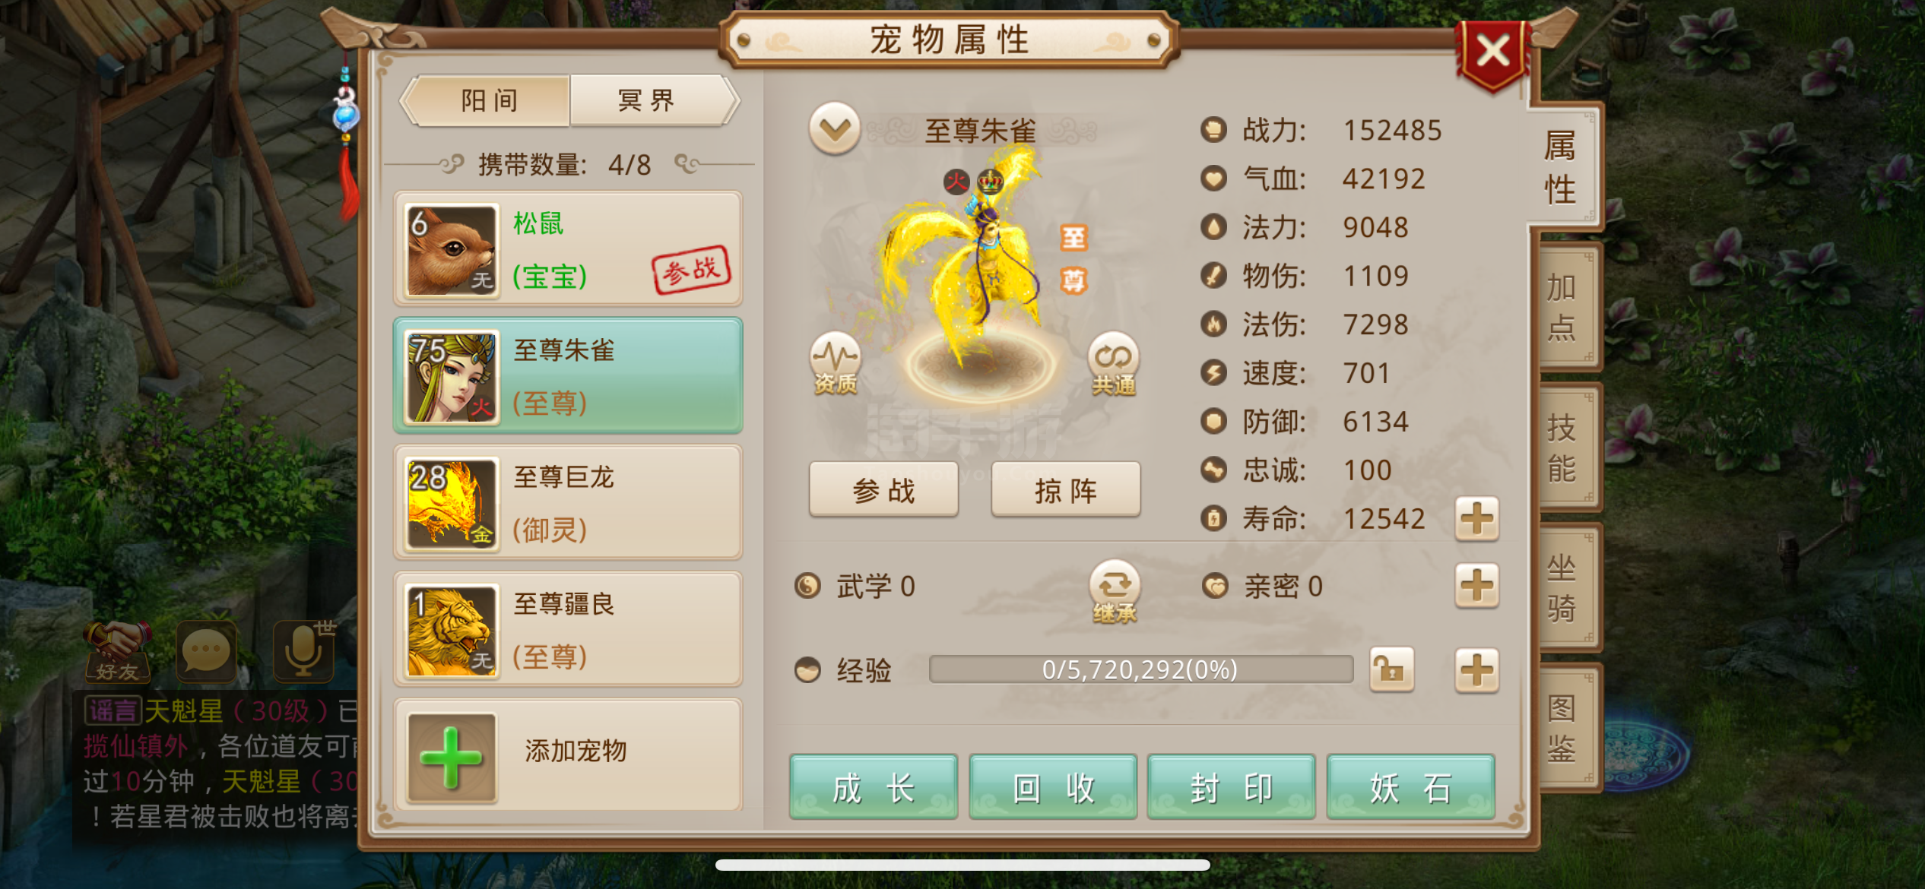Open the chat bubble icon

click(x=206, y=650)
